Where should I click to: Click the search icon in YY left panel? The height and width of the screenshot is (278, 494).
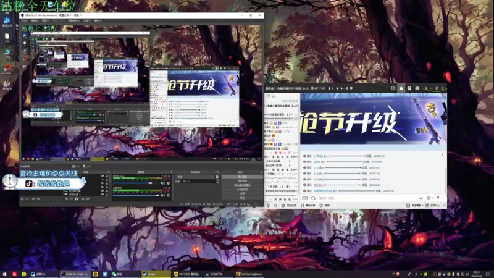273,96
